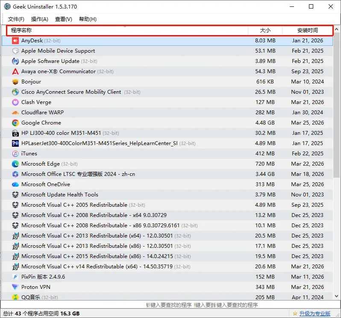
Task: Click the PixPin program icon
Action: (15, 277)
